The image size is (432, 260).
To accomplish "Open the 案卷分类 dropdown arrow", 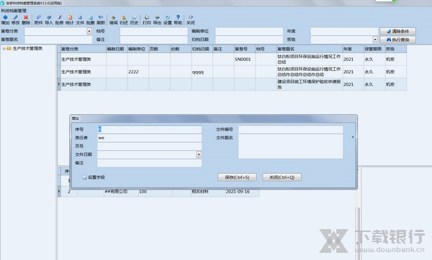I will 89,31.
